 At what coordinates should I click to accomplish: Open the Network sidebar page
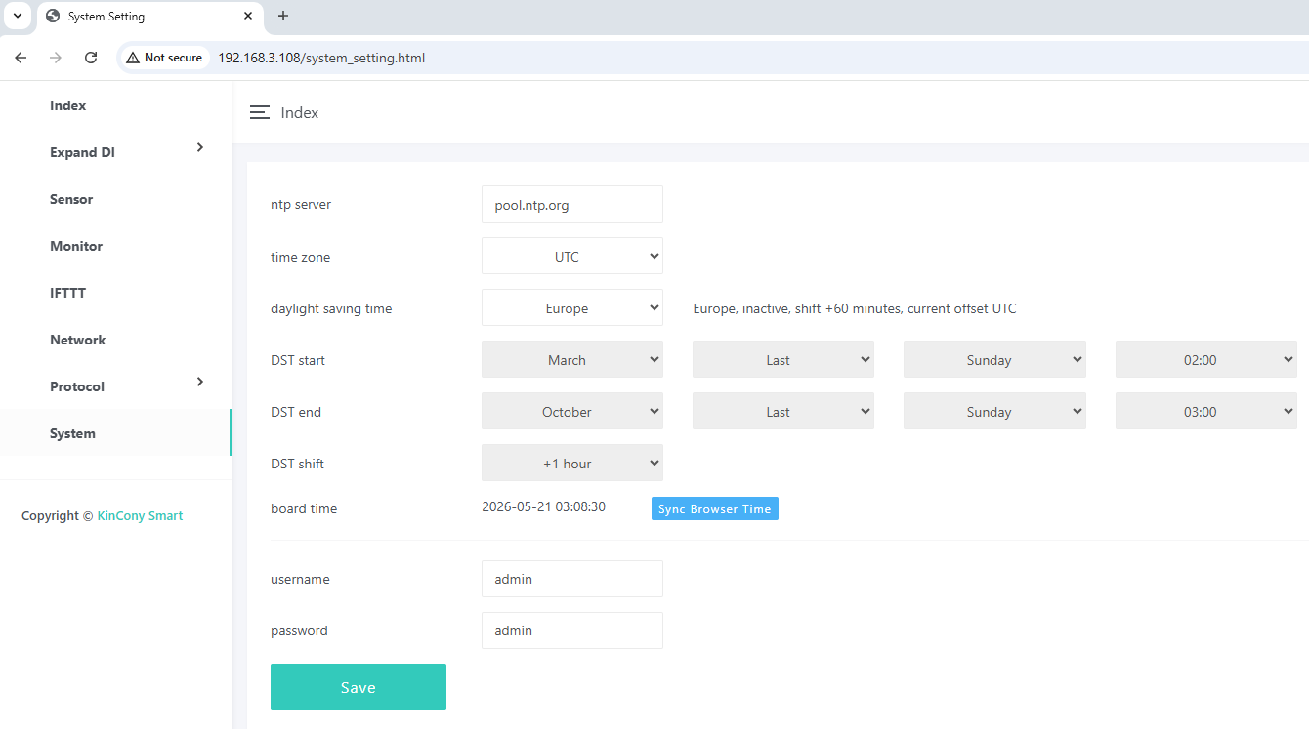(x=78, y=340)
